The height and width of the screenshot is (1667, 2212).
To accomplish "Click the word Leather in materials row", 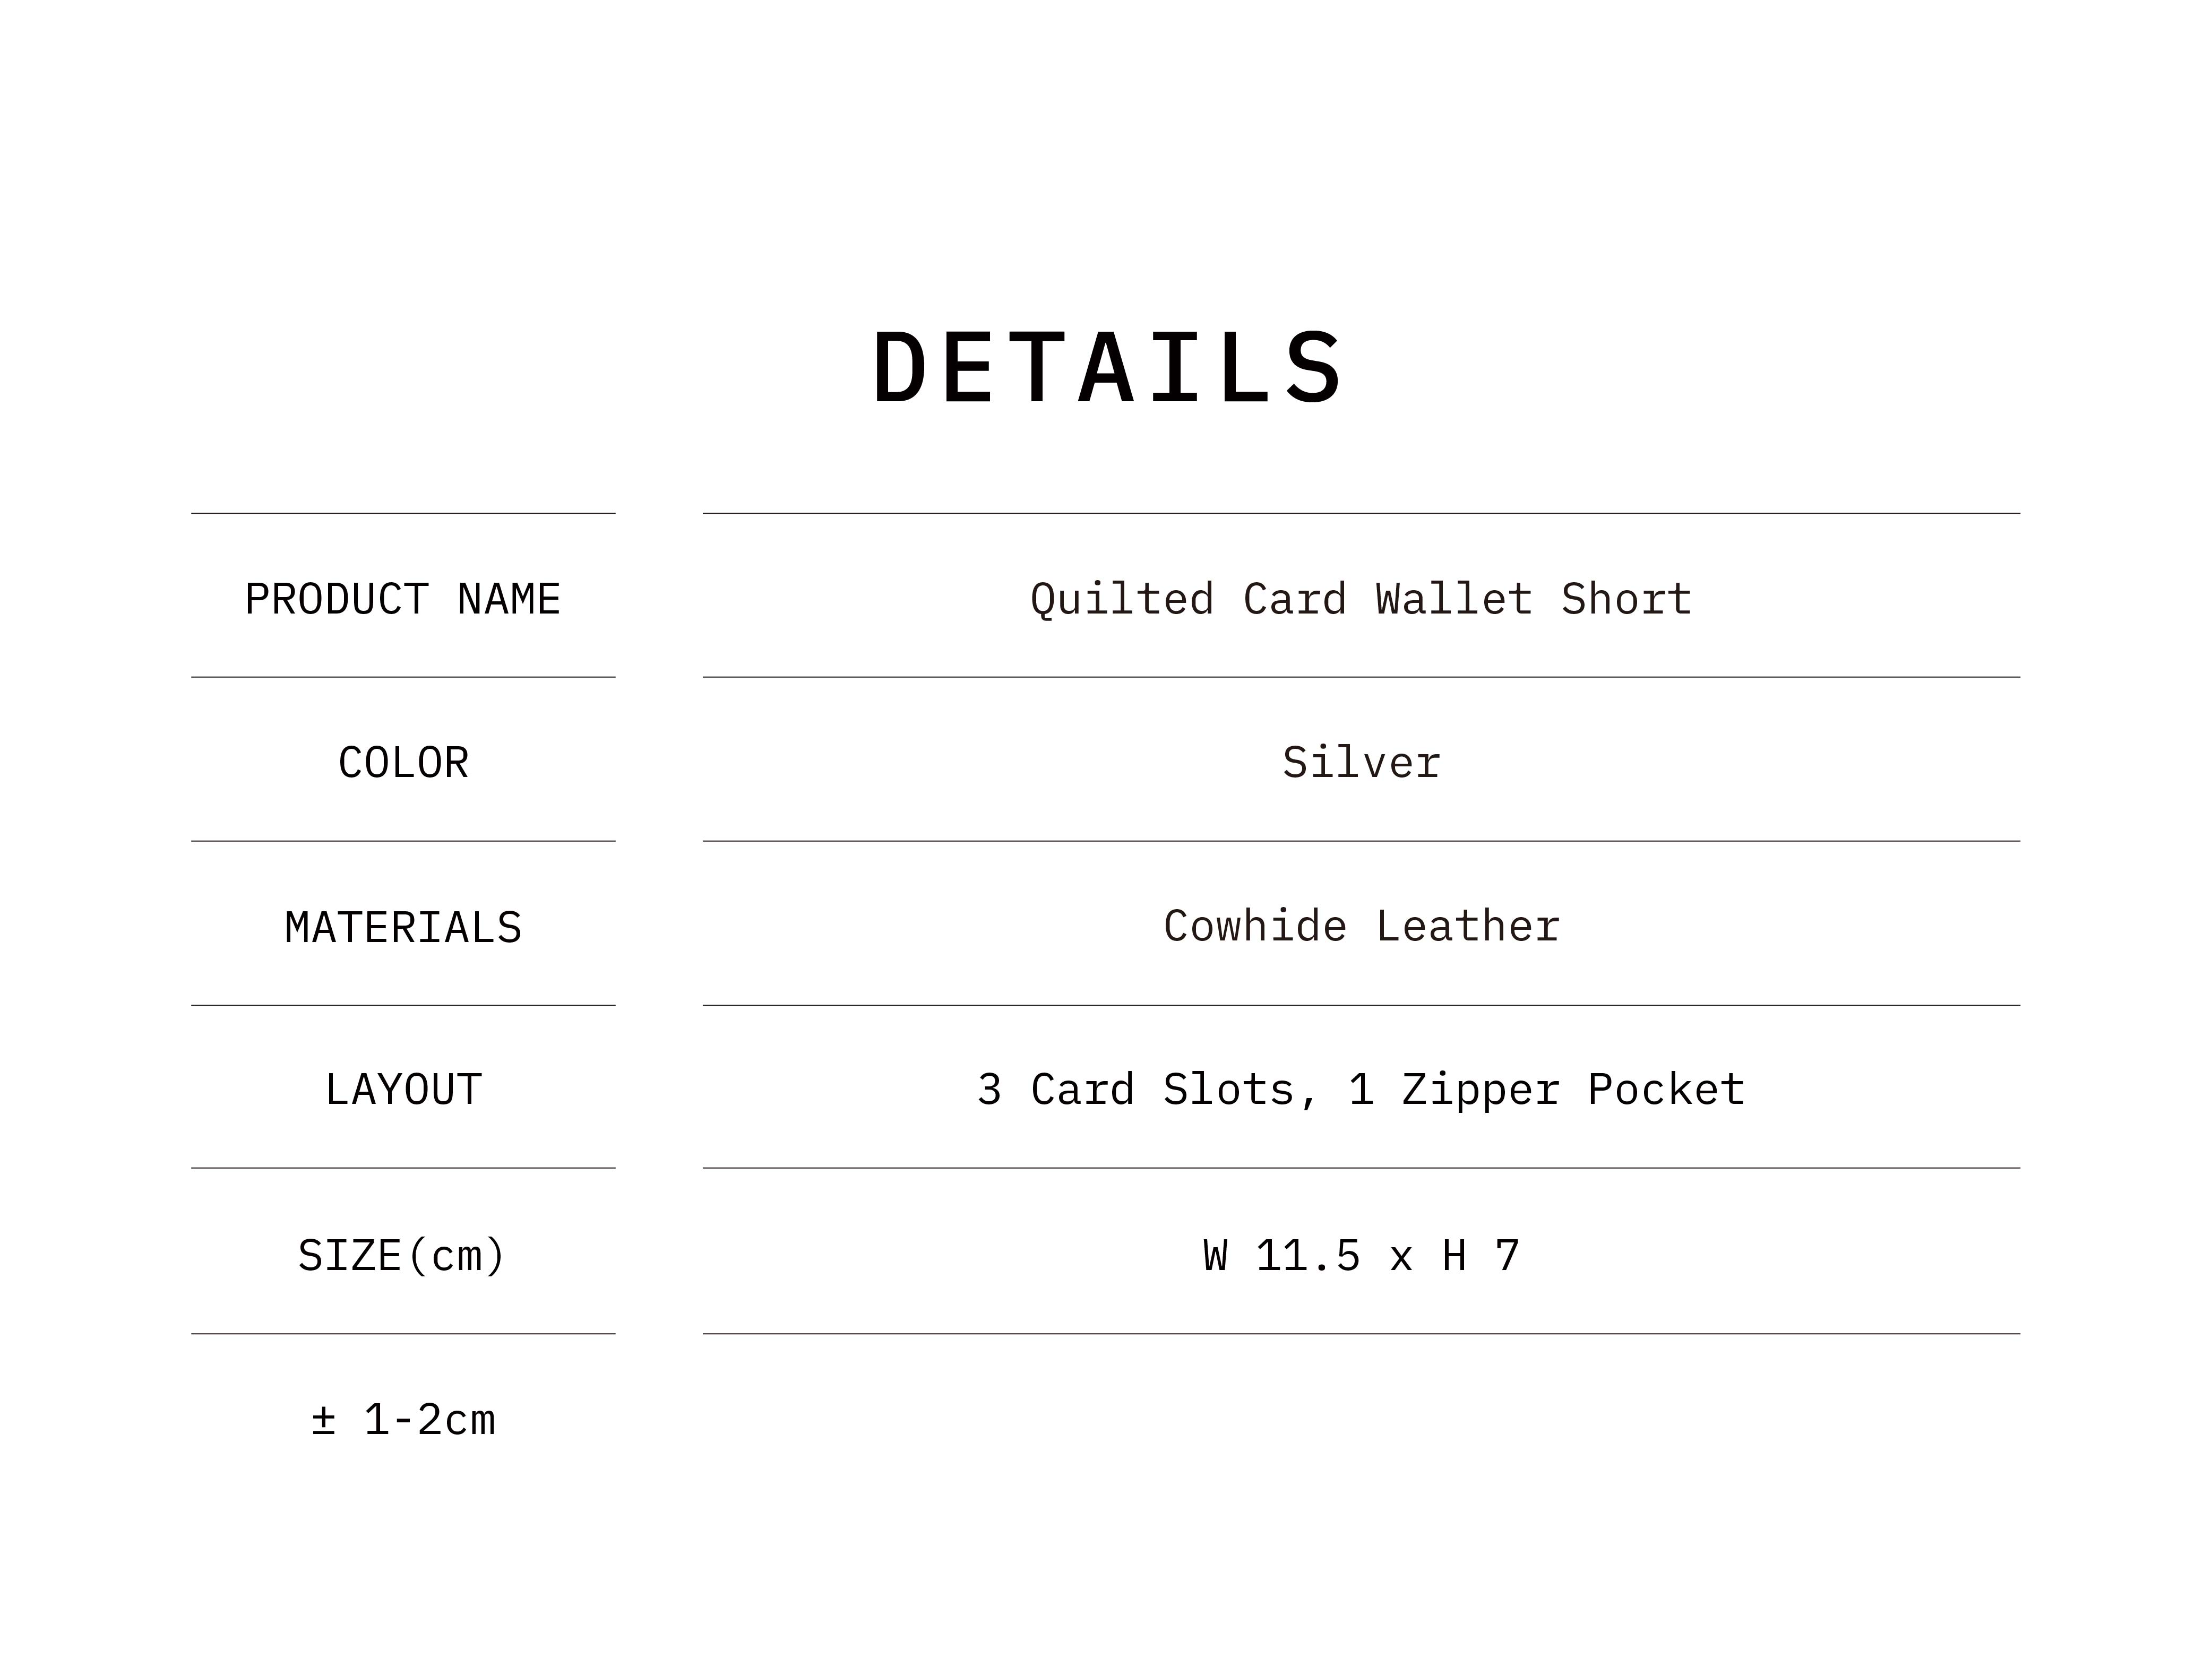I will [1467, 926].
